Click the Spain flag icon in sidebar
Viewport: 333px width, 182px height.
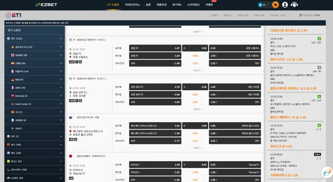(12, 63)
